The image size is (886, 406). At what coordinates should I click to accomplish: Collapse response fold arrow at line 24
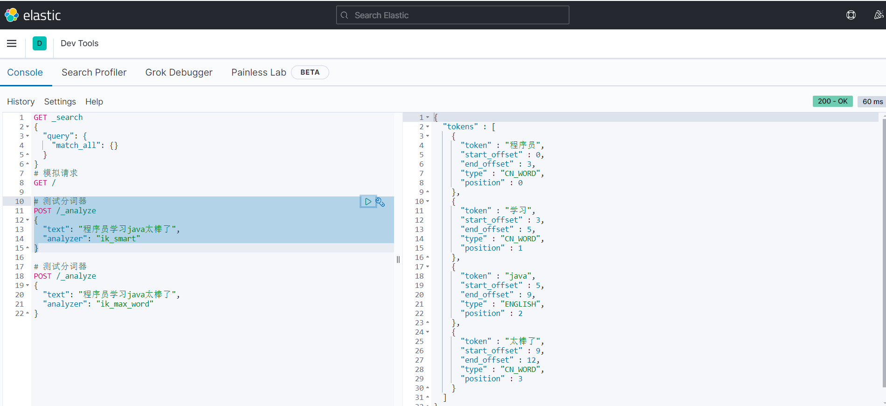coord(428,332)
